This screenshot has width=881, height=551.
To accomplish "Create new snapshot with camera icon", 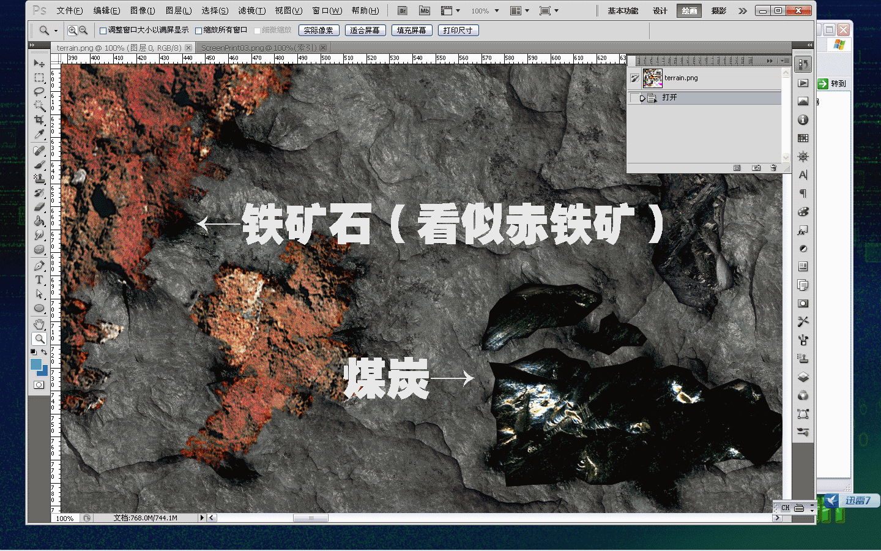I will (756, 168).
